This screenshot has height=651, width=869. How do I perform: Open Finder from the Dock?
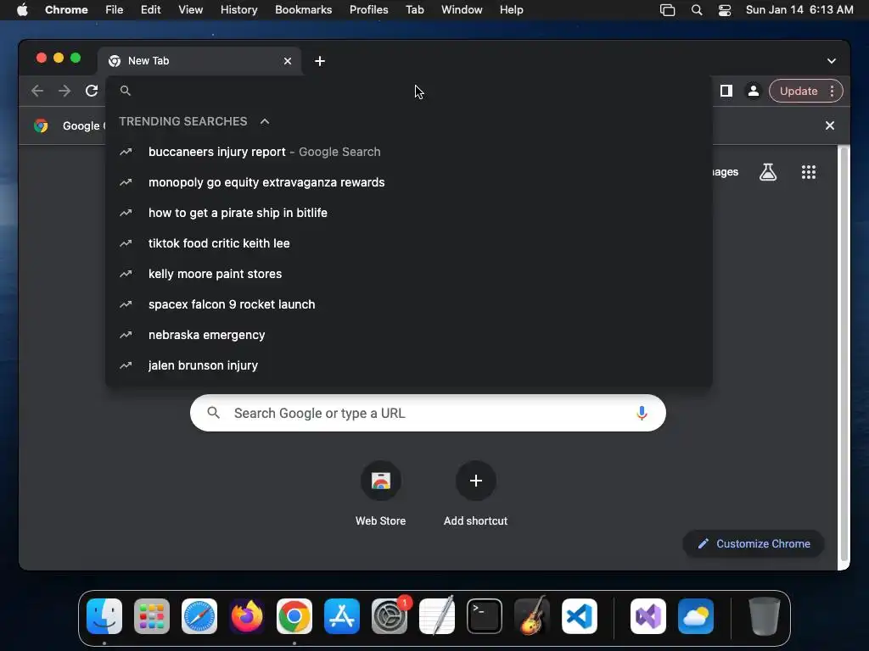click(x=104, y=616)
